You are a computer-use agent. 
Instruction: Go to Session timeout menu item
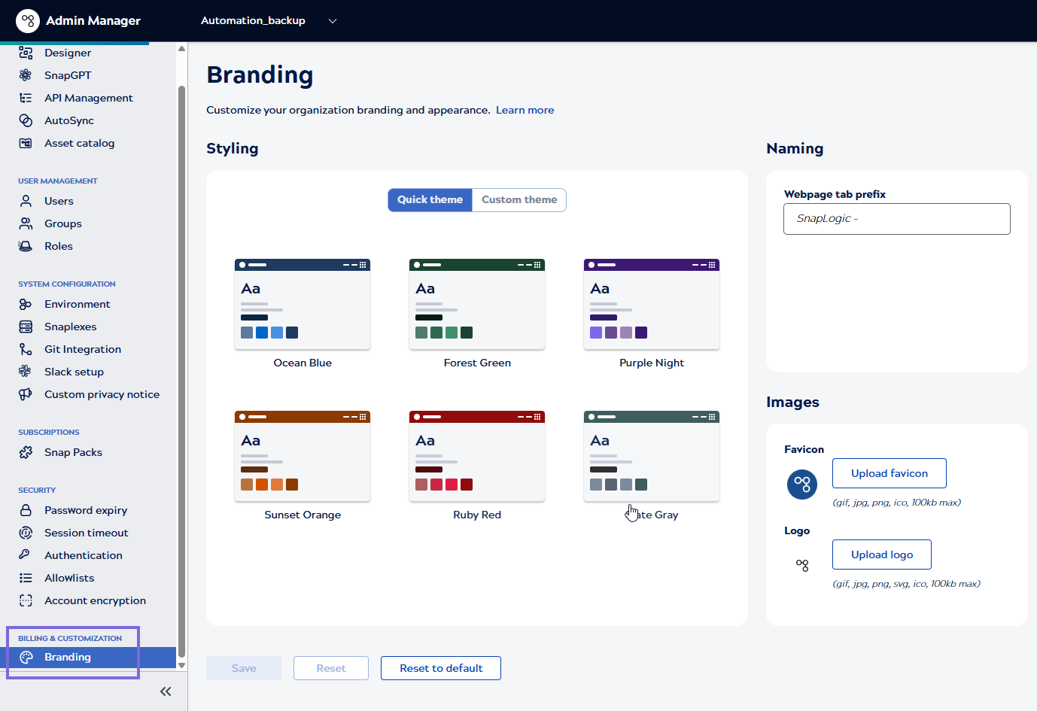[87, 533]
